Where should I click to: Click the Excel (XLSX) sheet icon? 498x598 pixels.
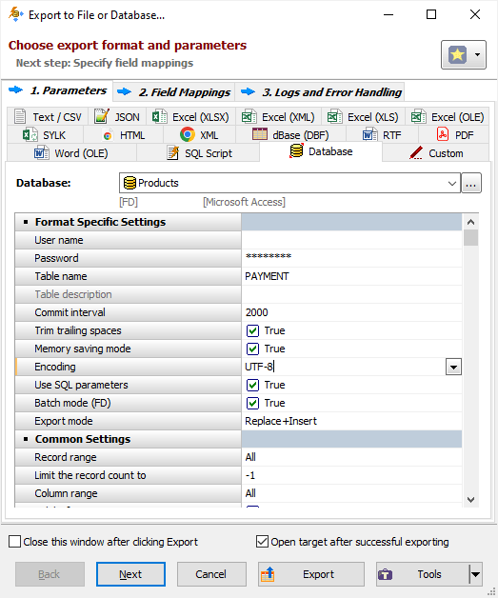tap(159, 116)
